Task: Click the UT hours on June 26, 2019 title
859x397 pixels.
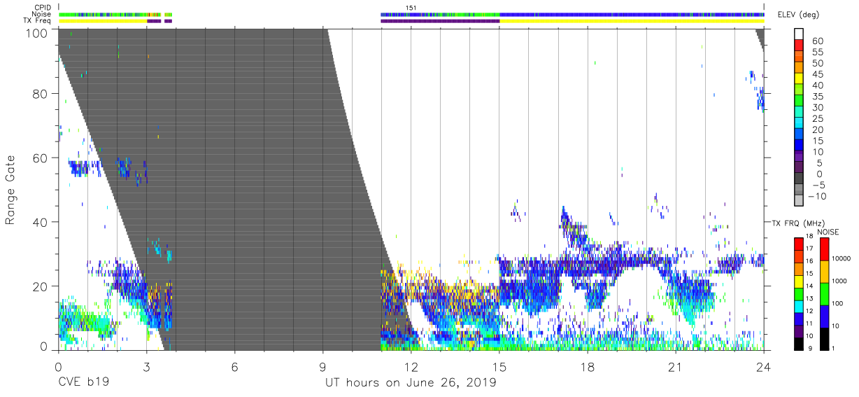Action: pyautogui.click(x=411, y=383)
